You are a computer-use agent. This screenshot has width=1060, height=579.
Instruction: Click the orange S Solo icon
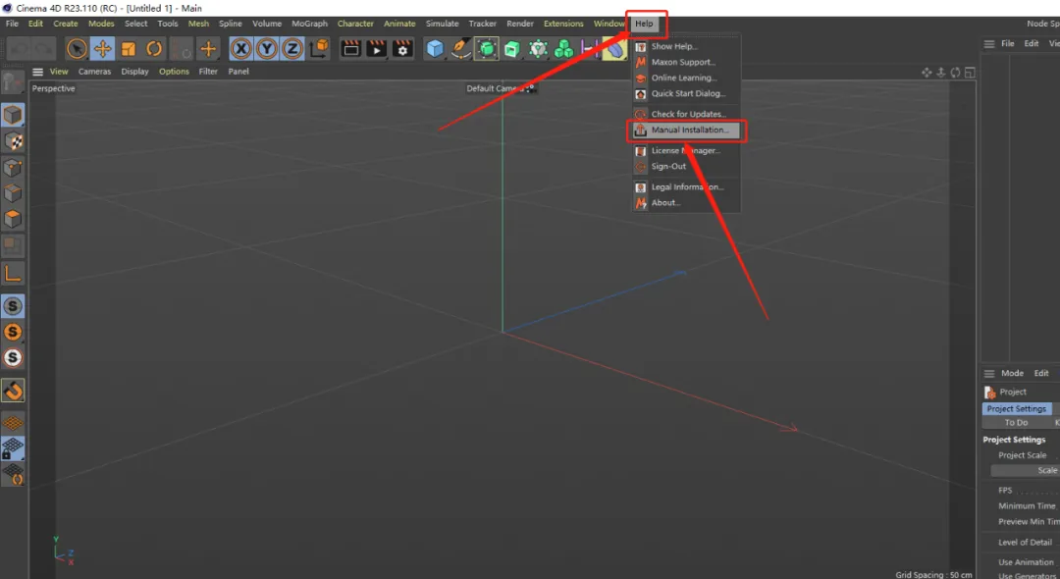click(x=13, y=332)
